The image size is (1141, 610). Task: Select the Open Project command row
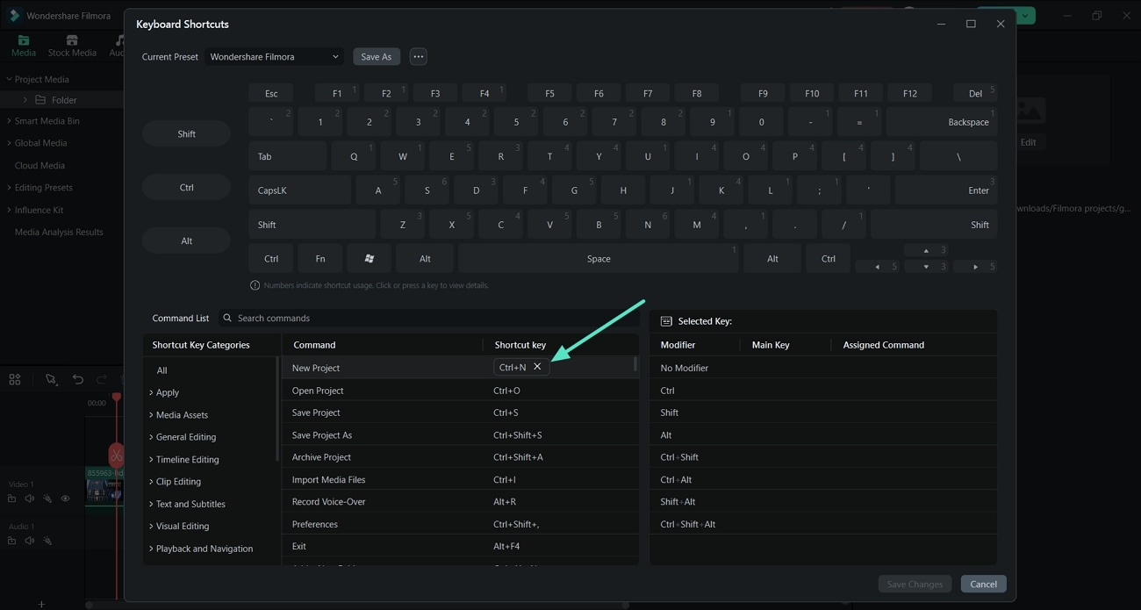(x=460, y=391)
